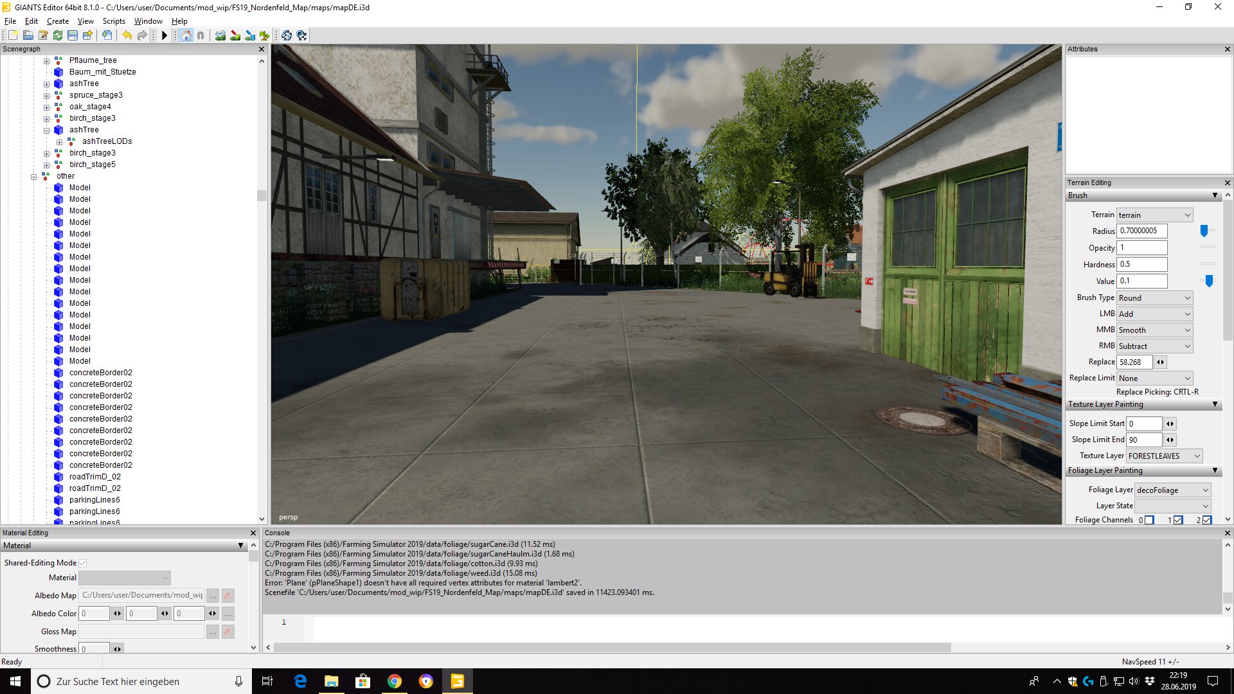Click the reload green arrows icon

[x=58, y=35]
